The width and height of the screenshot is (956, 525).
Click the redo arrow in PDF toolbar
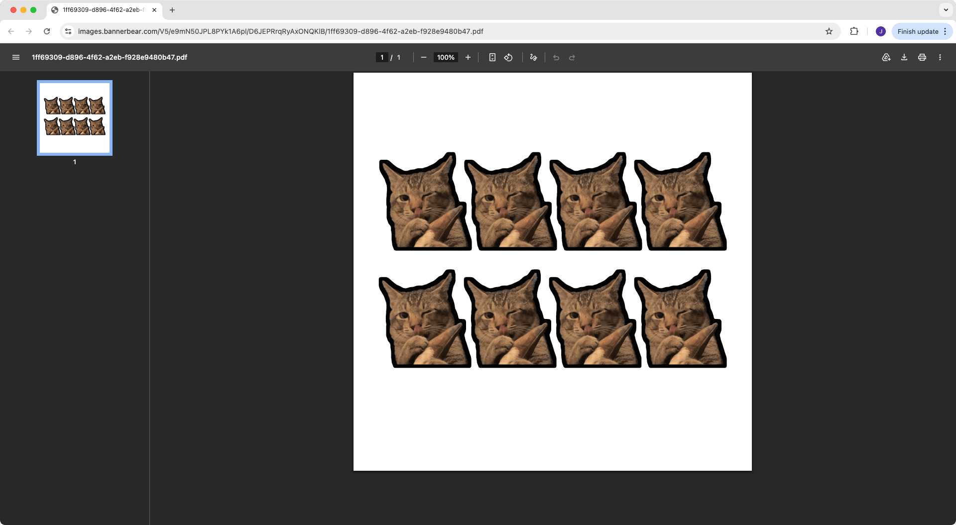pos(572,57)
